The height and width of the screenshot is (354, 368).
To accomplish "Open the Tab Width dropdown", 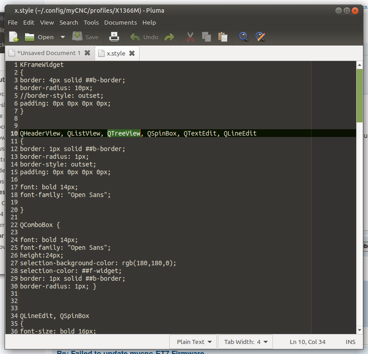I will (245, 342).
